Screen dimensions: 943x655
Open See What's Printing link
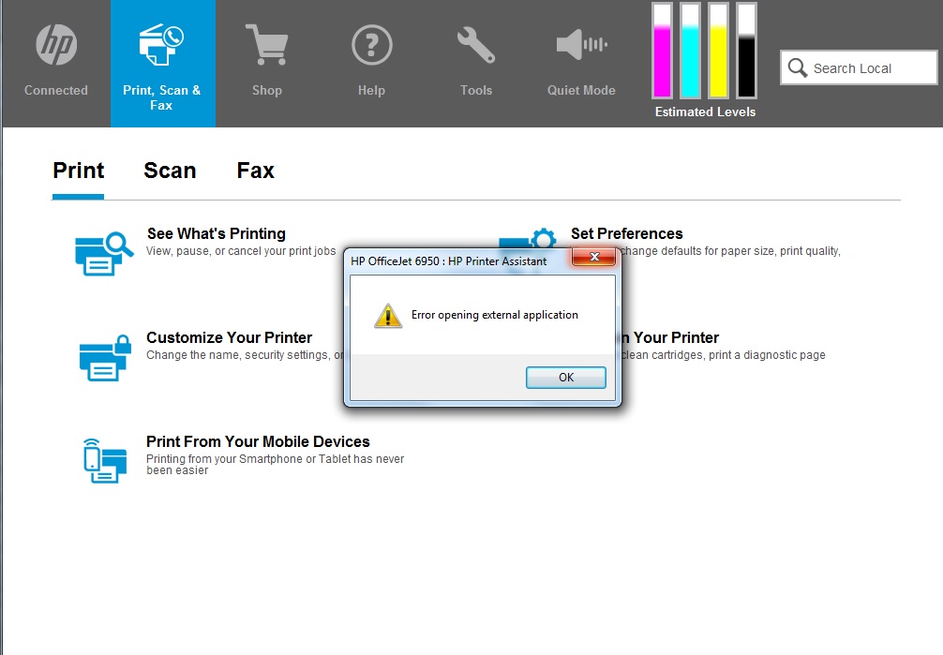click(216, 233)
